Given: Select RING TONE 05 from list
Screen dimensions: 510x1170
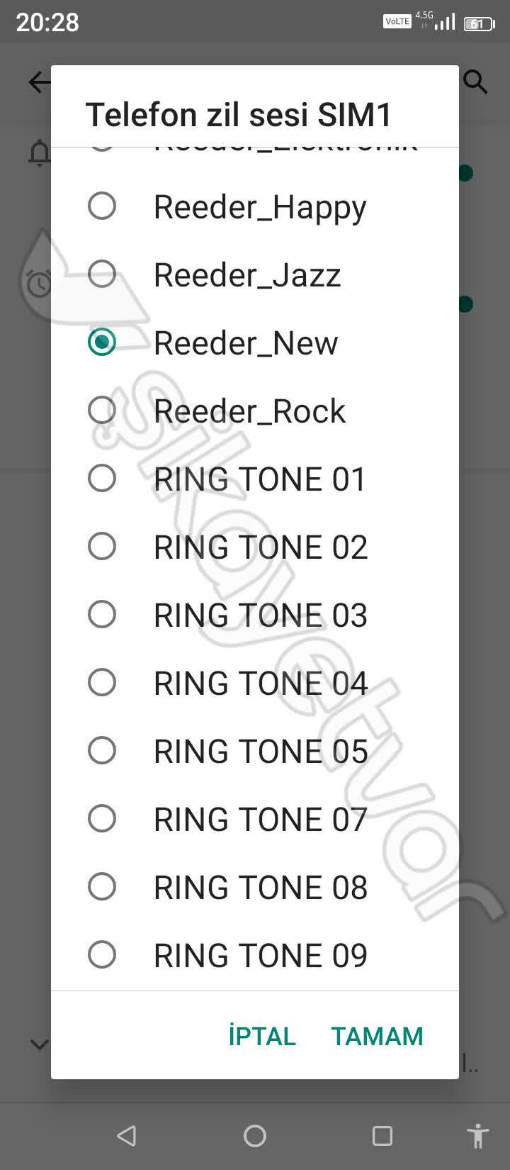Looking at the screenshot, I should [260, 751].
